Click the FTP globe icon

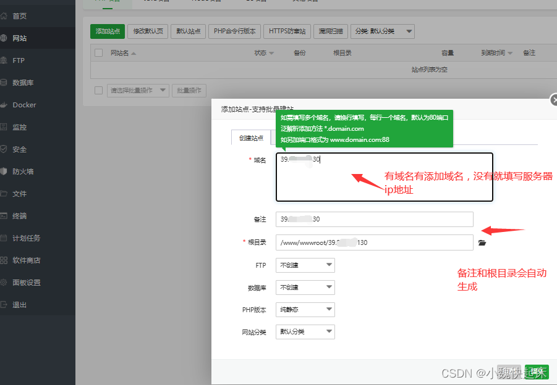pos(4,60)
